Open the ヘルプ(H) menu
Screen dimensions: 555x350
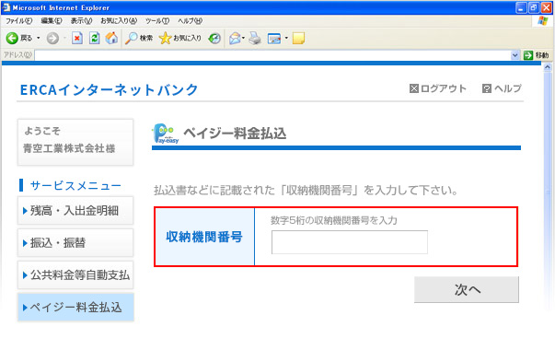(190, 21)
